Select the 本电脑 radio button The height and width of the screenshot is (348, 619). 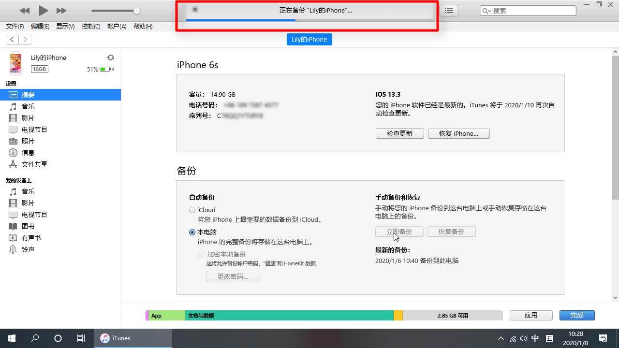(192, 232)
